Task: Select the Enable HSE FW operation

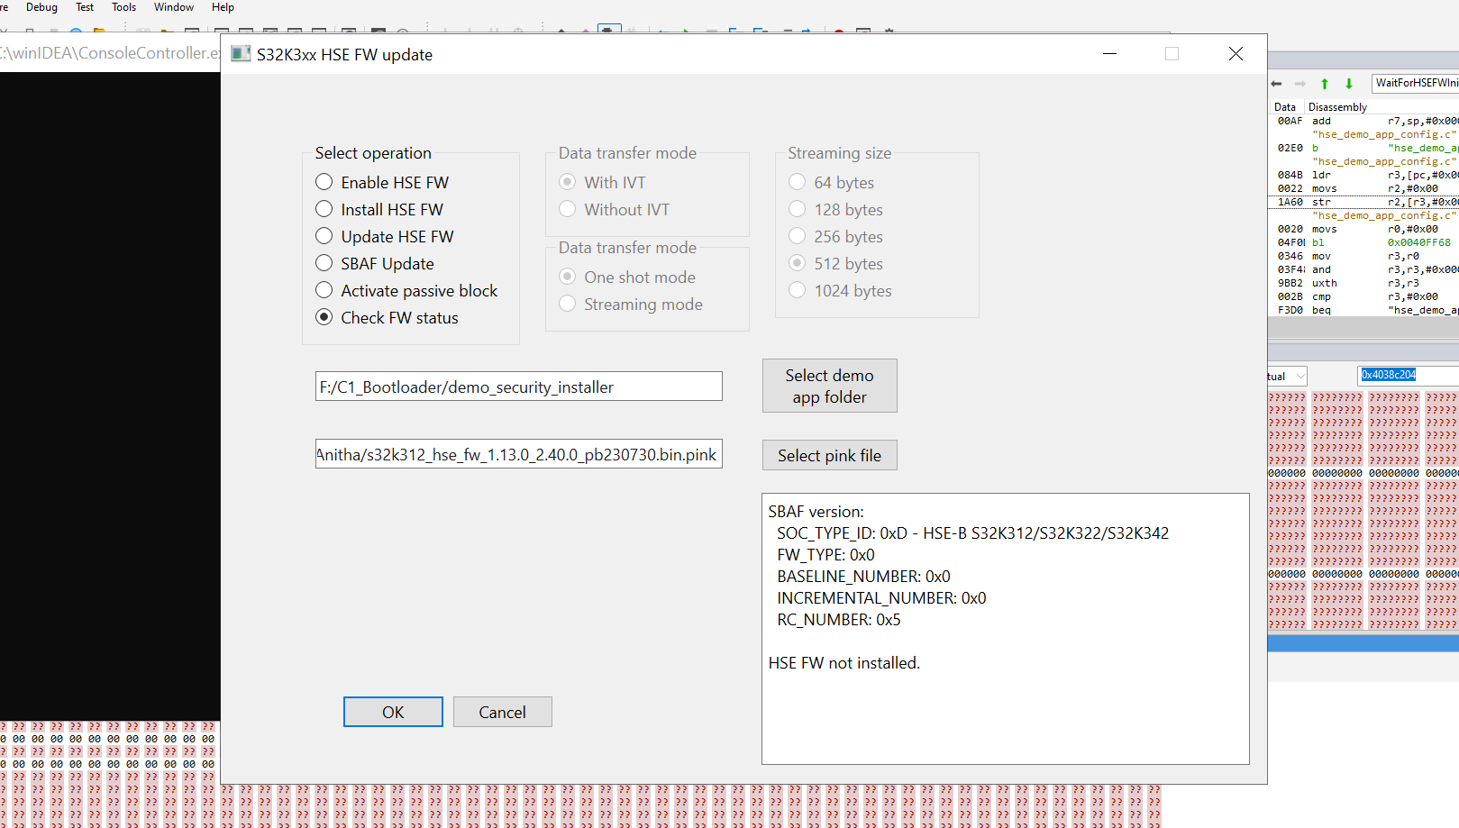Action: (x=324, y=182)
